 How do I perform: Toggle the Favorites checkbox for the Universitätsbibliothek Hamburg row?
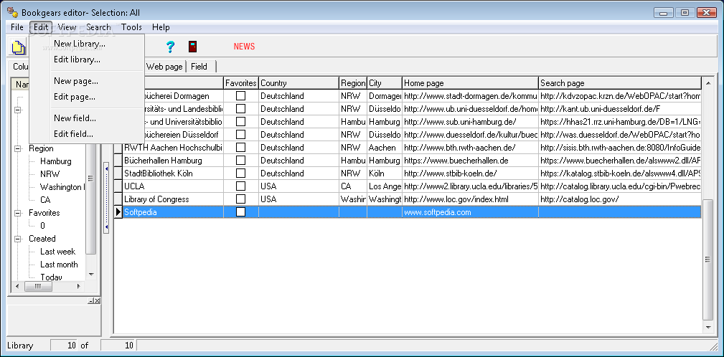click(240, 122)
